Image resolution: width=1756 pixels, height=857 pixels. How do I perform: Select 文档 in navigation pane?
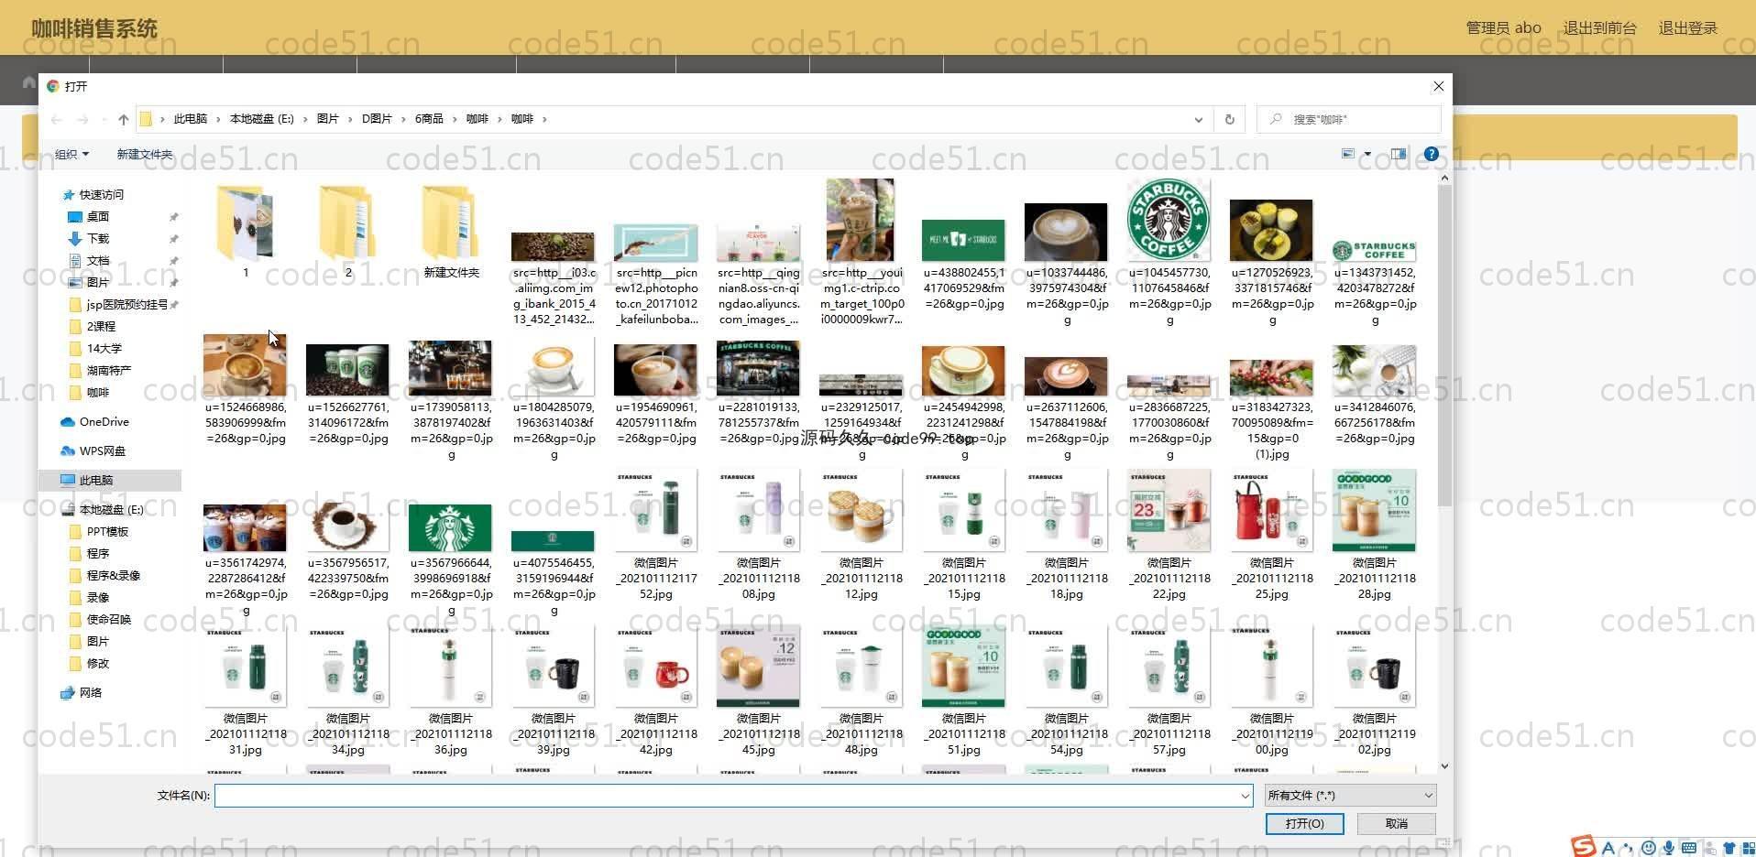click(98, 261)
